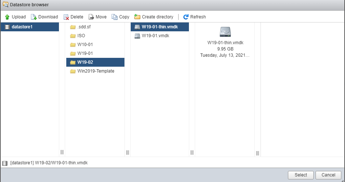
Task: Click the W10-01 folder icon
Action: [x=73, y=45]
